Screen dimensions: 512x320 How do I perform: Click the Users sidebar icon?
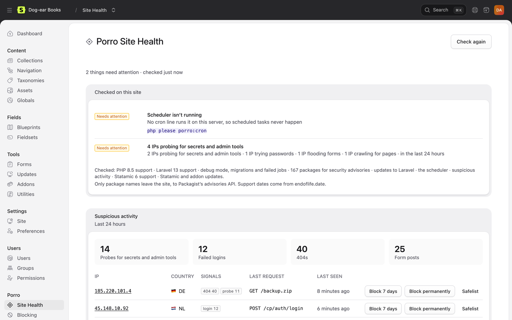10,258
